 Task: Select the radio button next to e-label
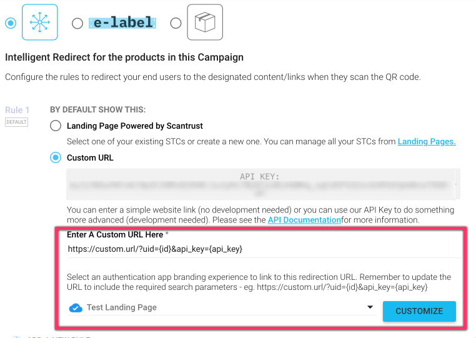(77, 23)
